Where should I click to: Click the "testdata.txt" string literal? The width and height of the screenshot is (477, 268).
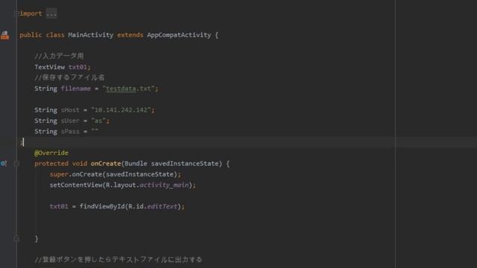[128, 89]
